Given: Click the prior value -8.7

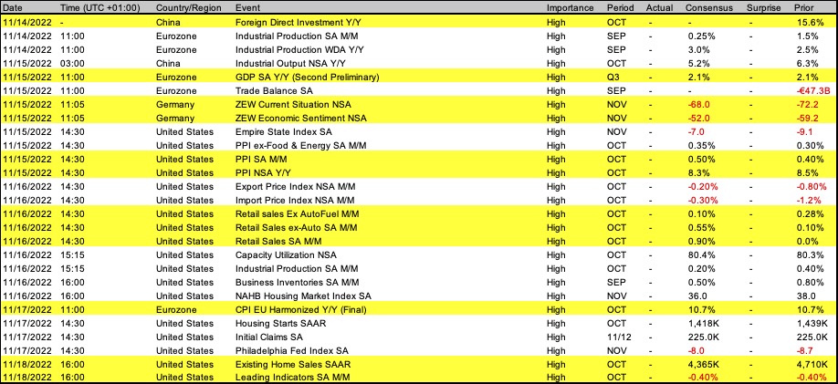Looking at the screenshot, I should click(804, 350).
